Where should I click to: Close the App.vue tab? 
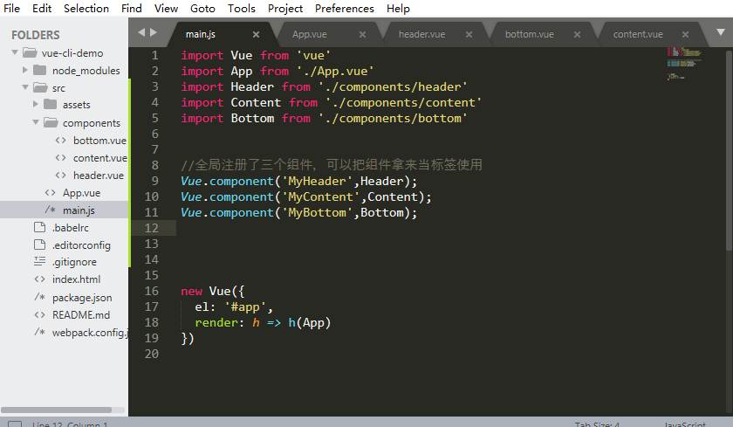click(x=362, y=35)
